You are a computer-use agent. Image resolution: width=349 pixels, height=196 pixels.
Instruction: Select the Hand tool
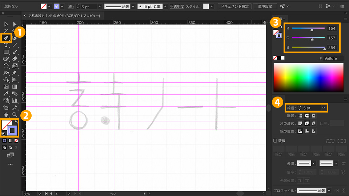click(6, 115)
